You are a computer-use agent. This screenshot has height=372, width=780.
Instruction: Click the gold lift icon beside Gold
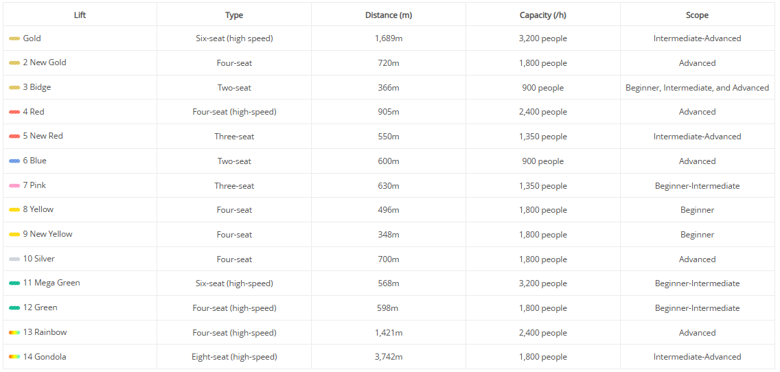point(14,38)
